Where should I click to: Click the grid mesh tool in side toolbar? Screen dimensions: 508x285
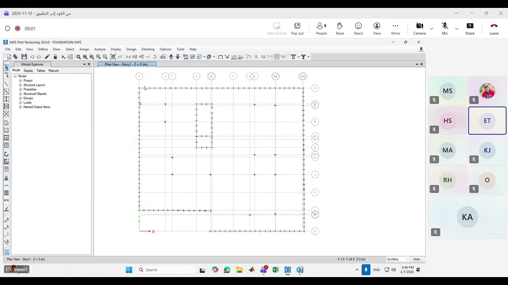pos(6,193)
